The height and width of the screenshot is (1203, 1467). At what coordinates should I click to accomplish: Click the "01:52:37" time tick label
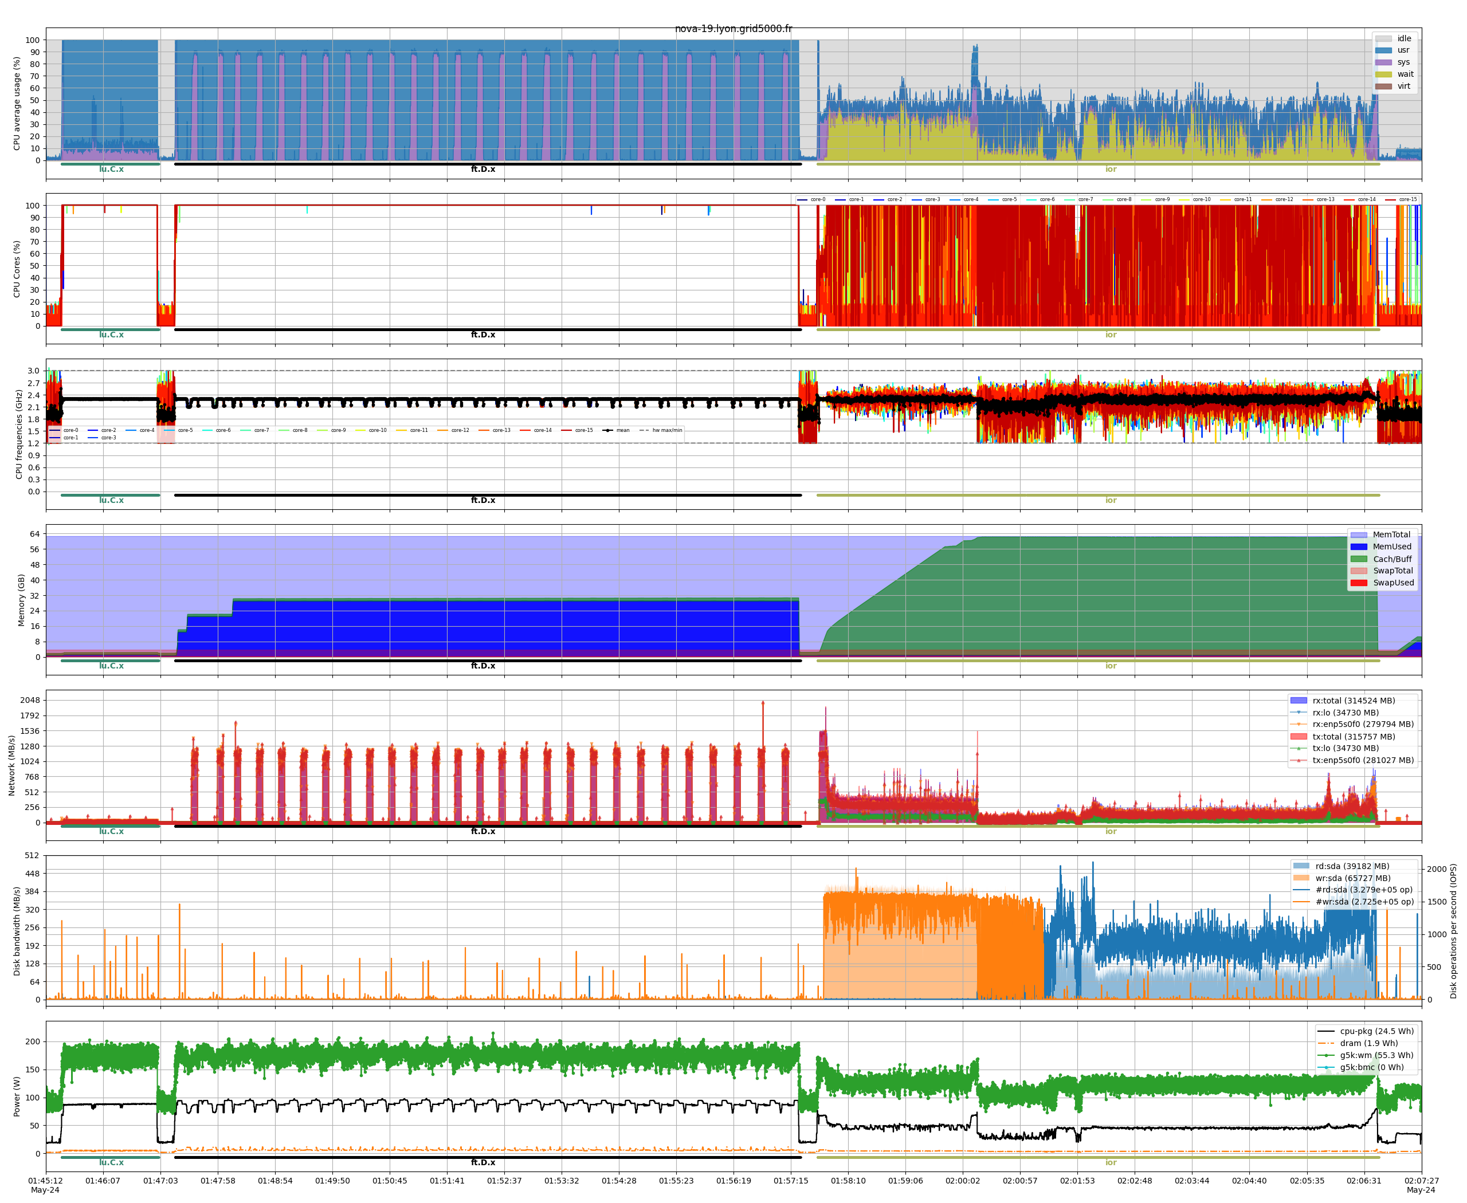pos(504,1181)
